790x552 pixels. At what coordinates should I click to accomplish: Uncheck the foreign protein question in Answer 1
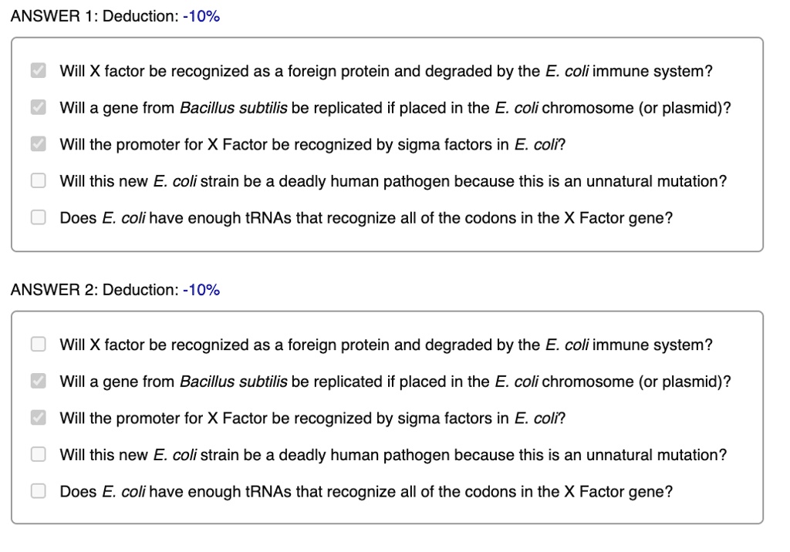[37, 71]
